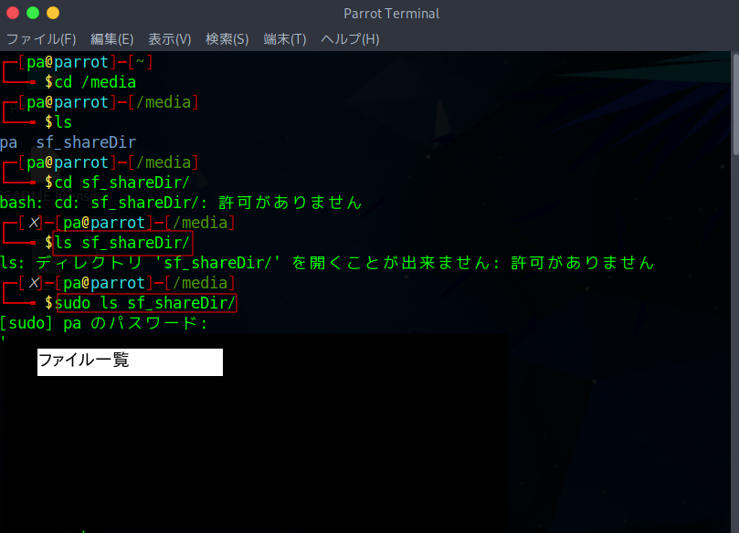This screenshot has height=533, width=739.
Task: Click the red close window button
Action: click(x=13, y=13)
